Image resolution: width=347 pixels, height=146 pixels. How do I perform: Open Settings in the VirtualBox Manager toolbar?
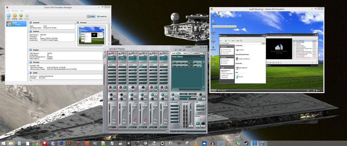[x=15, y=16]
